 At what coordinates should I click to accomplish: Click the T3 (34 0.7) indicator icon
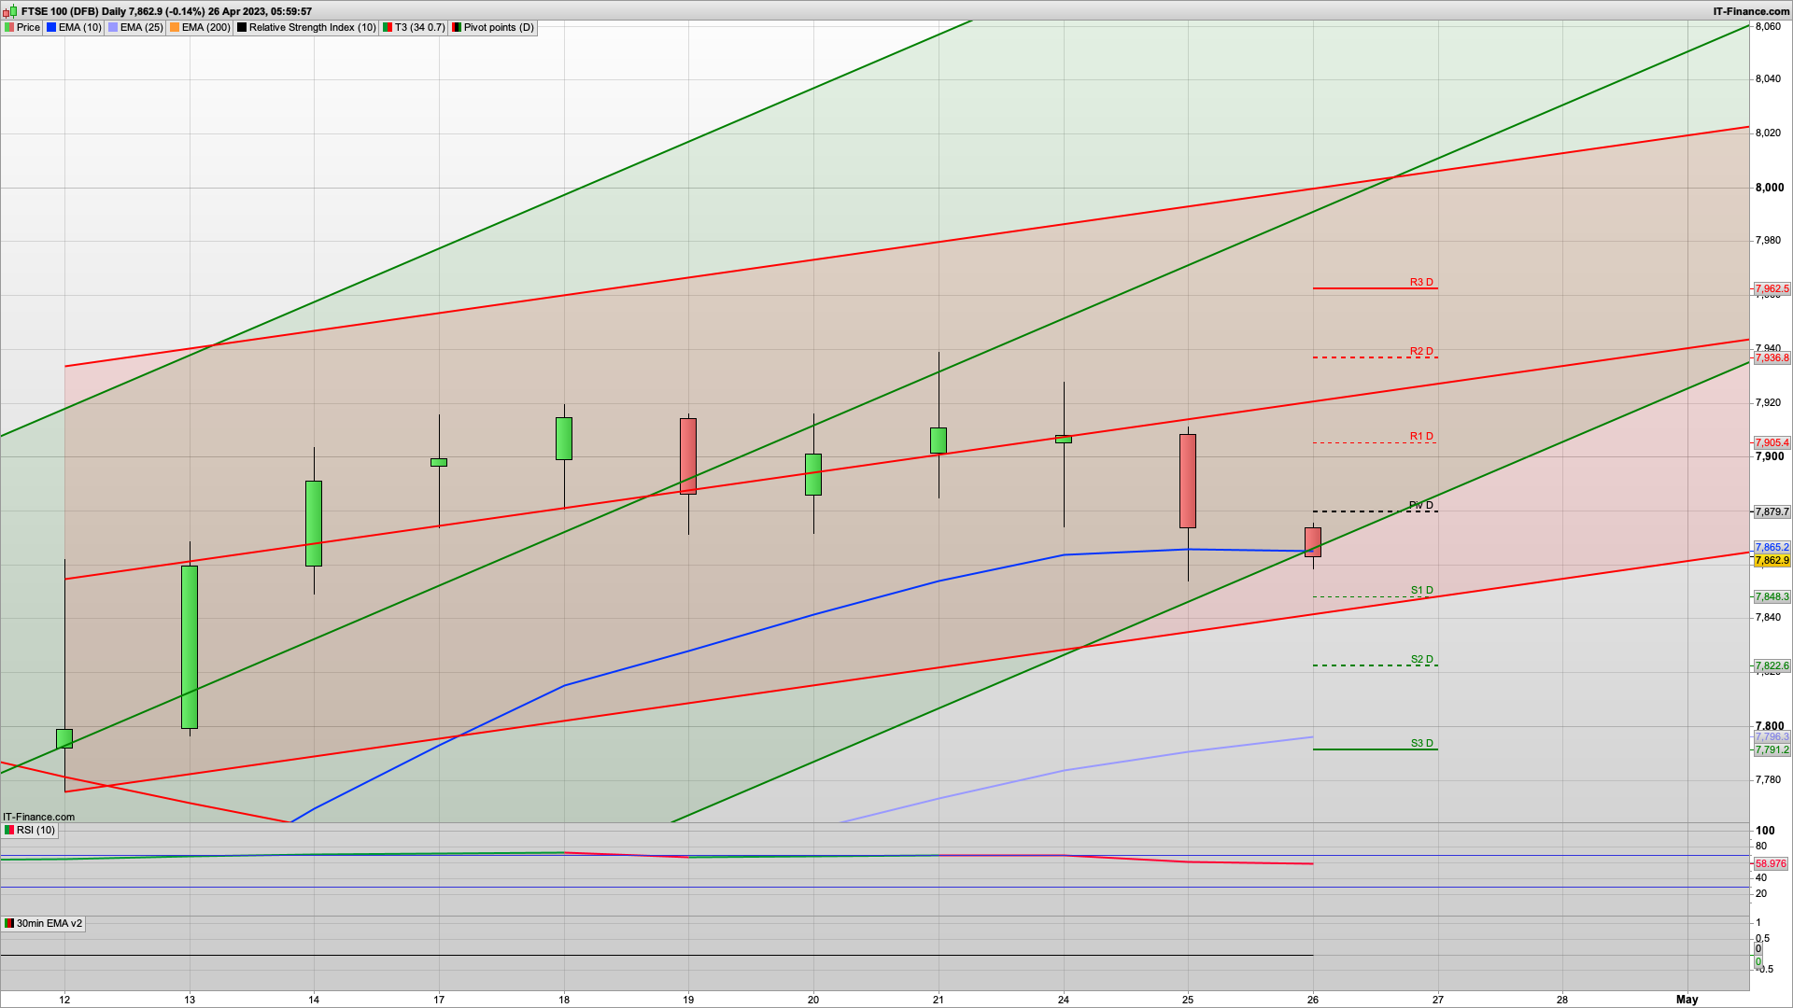(388, 27)
